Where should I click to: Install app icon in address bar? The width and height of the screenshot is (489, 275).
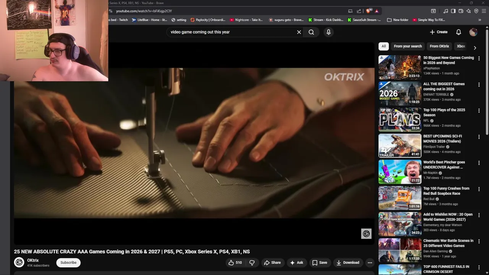pos(350,11)
